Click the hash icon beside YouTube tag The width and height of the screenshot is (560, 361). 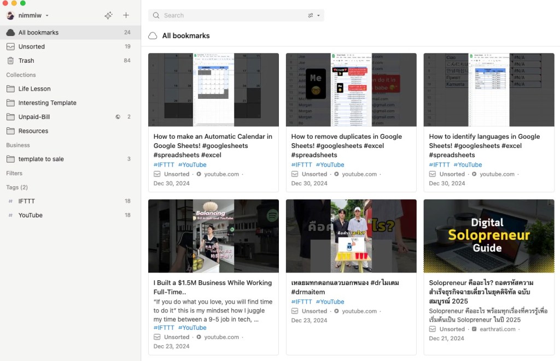pyautogui.click(x=10, y=216)
